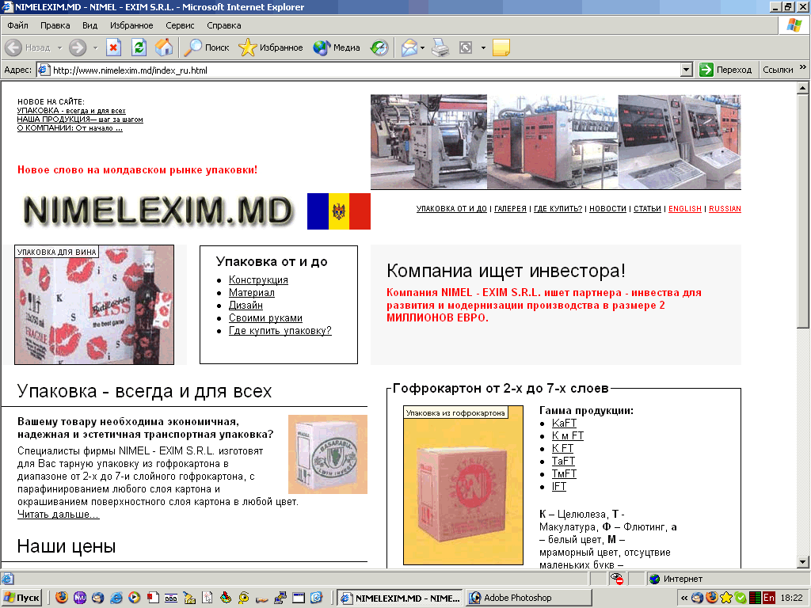Image resolution: width=811 pixels, height=608 pixels.
Task: Open the Конструкция link
Action: (x=258, y=280)
